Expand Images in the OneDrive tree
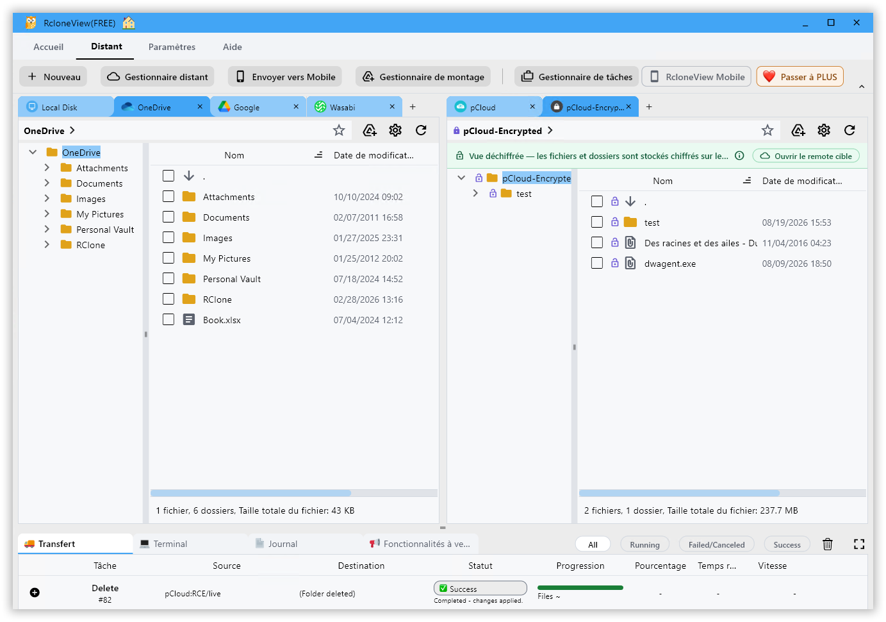This screenshot has width=886, height=622. tap(47, 198)
